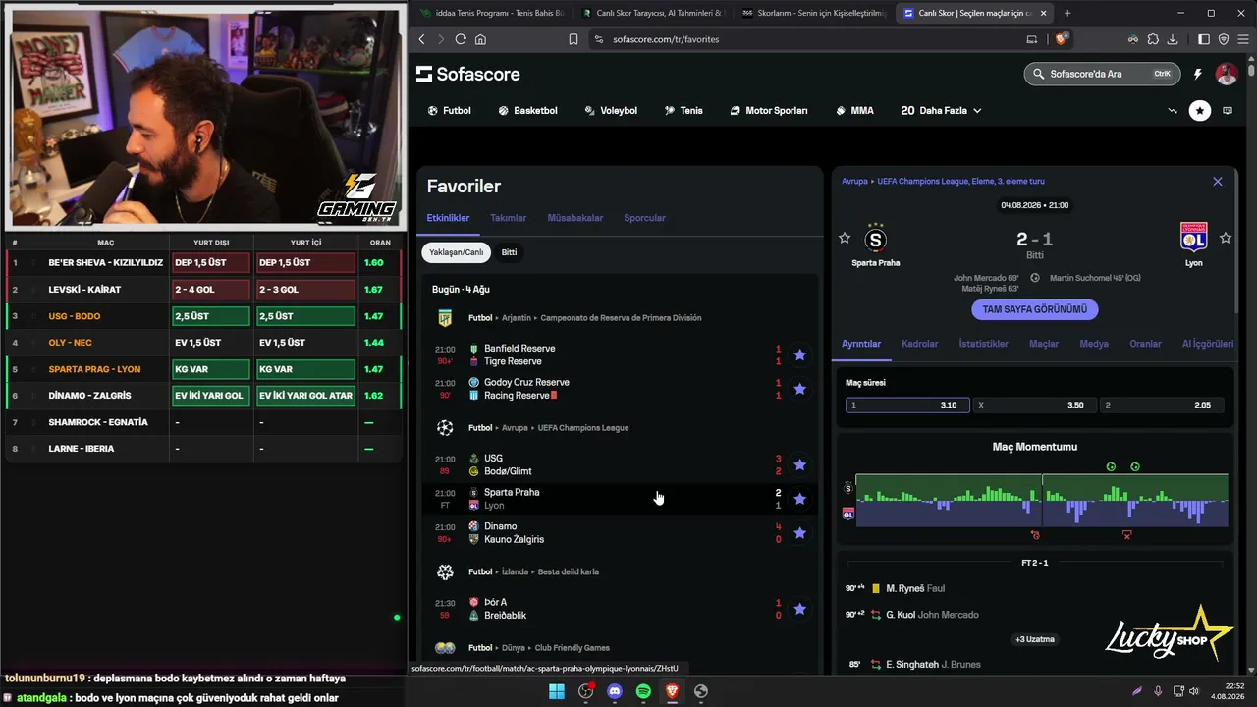
Task: Open the Motor Sporları menu
Action: (x=769, y=111)
